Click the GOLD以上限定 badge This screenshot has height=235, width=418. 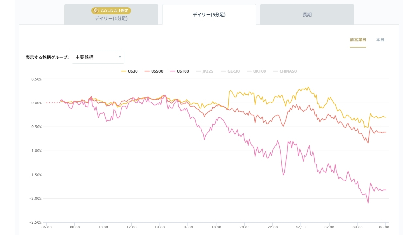coord(111,11)
